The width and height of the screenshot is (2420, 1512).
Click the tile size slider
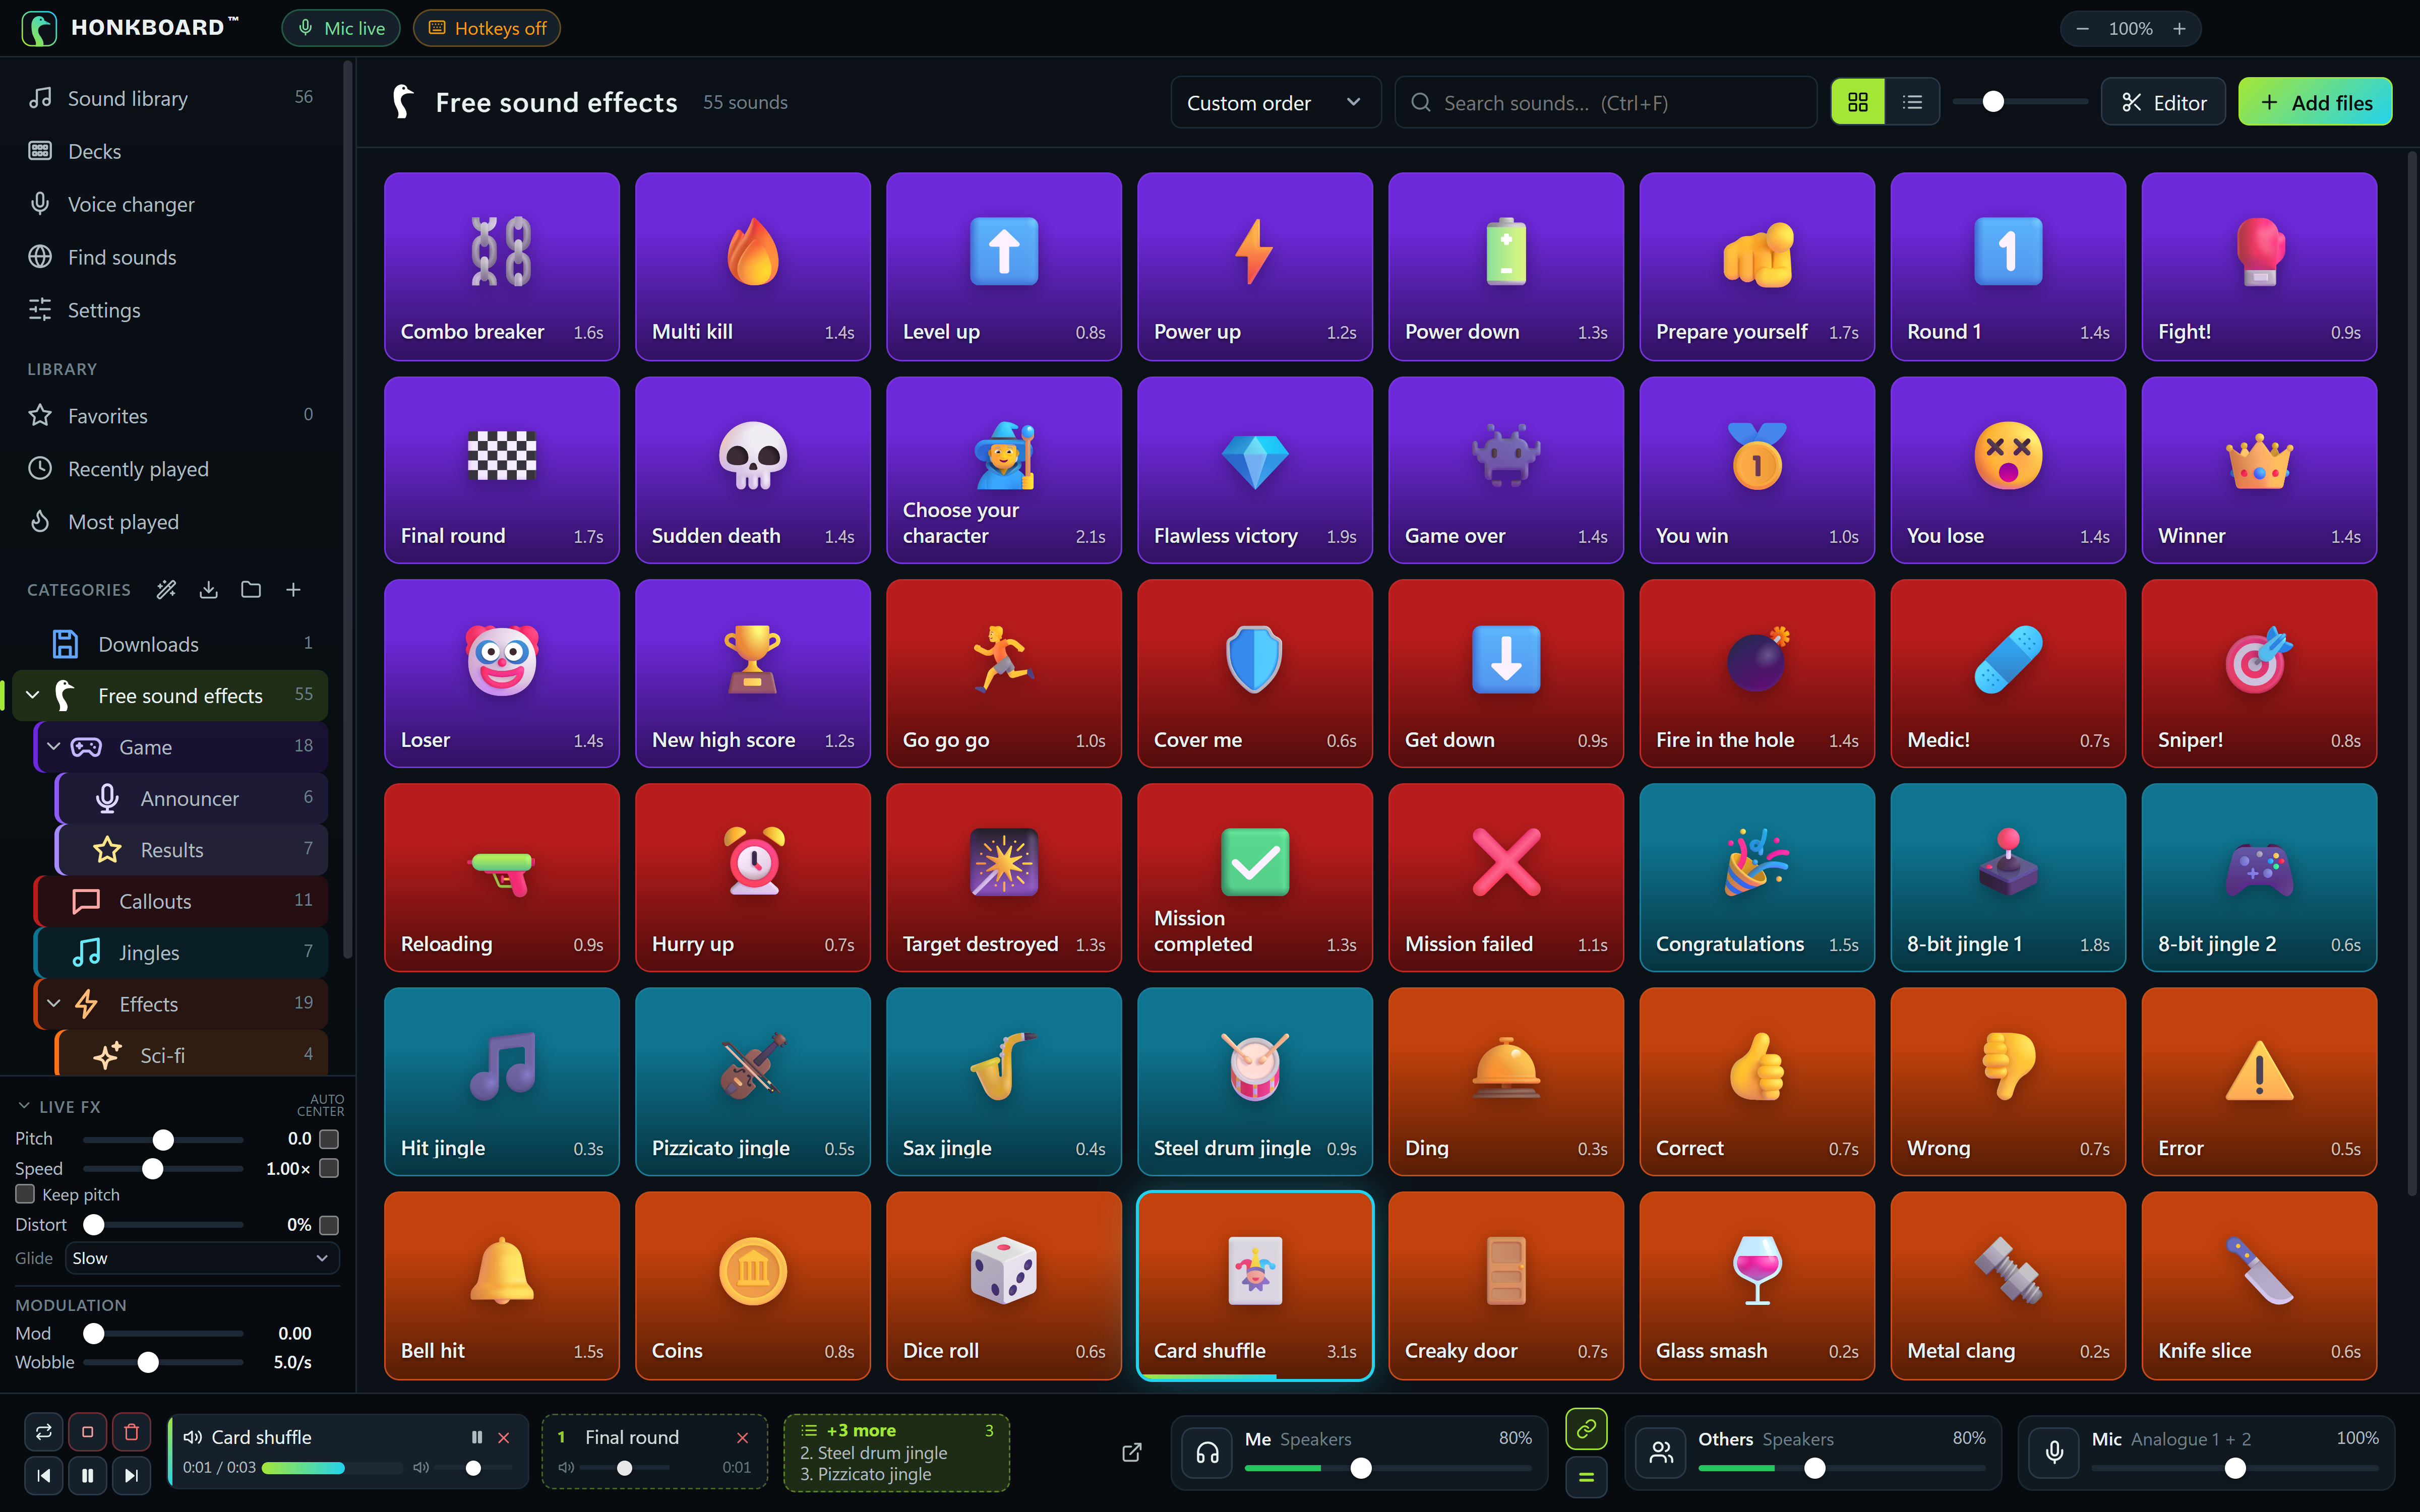(x=2020, y=102)
